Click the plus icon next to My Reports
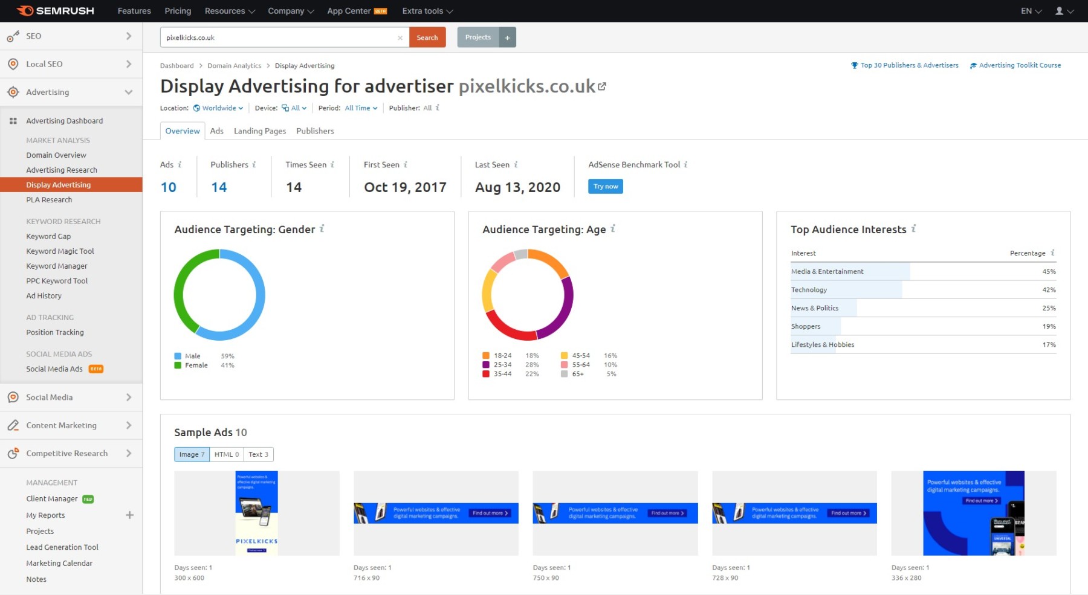The width and height of the screenshot is (1088, 595). pos(129,515)
